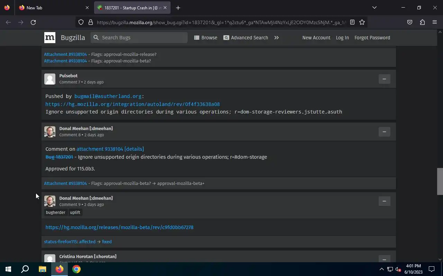Open the Log In link
The width and height of the screenshot is (443, 276).
click(x=342, y=38)
